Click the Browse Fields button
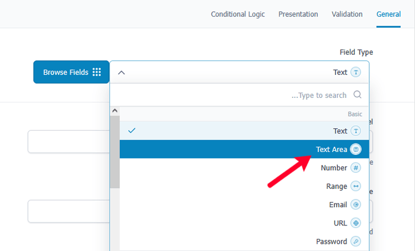This screenshot has height=251, width=415. 71,72
